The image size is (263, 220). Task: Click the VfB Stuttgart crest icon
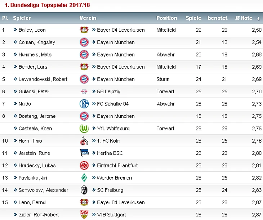tap(84, 215)
